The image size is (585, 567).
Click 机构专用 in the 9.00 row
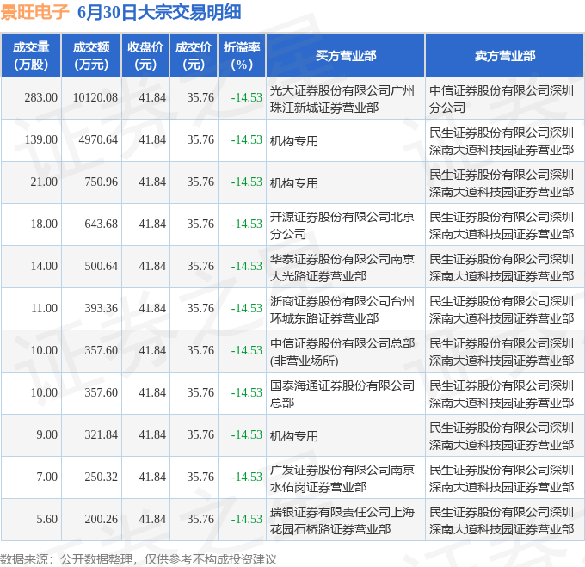coord(294,436)
